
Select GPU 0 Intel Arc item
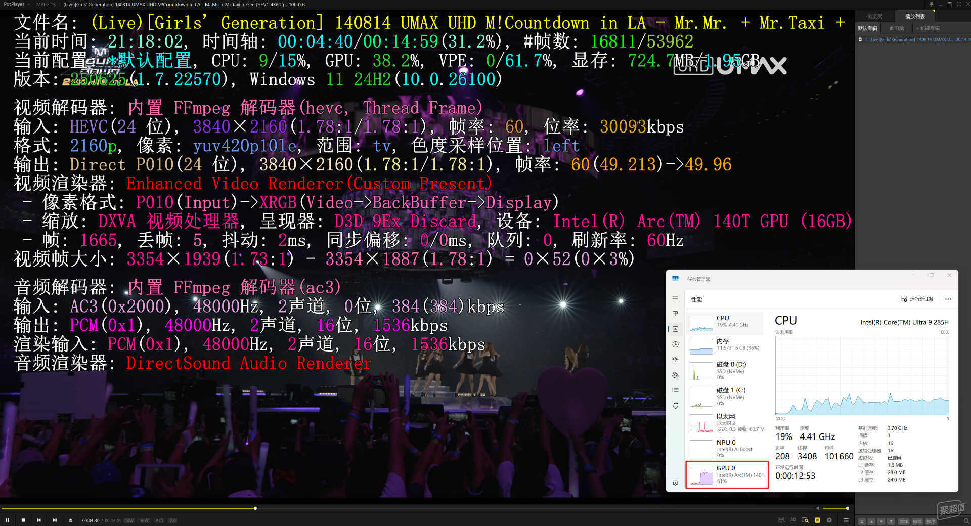click(727, 475)
